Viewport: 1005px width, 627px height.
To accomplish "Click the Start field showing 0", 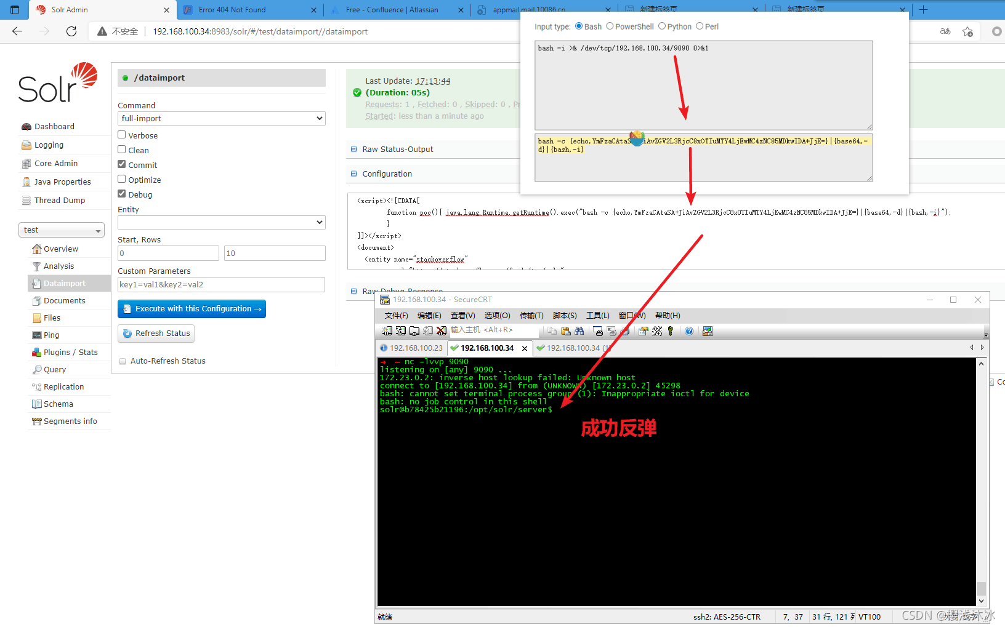I will point(168,253).
